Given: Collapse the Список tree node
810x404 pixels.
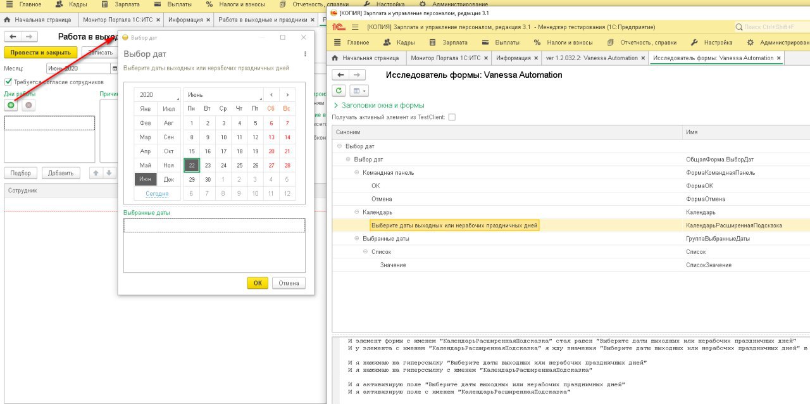Looking at the screenshot, I should pyautogui.click(x=366, y=252).
